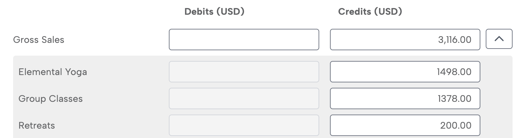Click the Debits (USD) column header

(x=214, y=12)
